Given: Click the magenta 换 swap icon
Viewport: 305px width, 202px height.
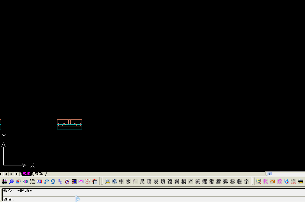Looking at the screenshot, I should coord(266,181).
